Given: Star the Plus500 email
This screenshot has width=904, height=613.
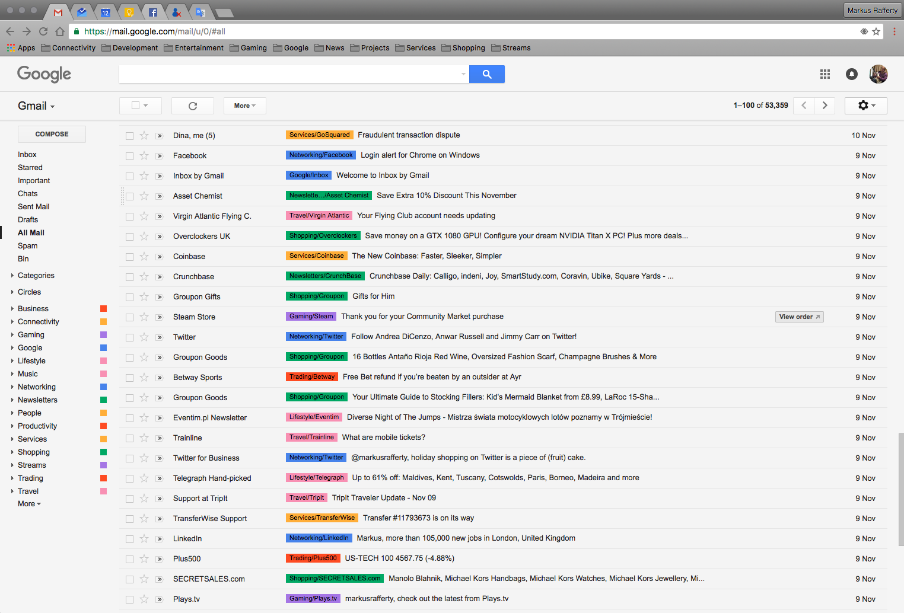Looking at the screenshot, I should pos(144,558).
